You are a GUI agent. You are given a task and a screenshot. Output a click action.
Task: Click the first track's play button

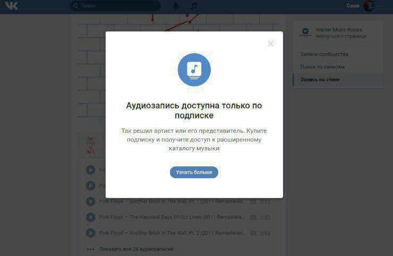tap(90, 170)
